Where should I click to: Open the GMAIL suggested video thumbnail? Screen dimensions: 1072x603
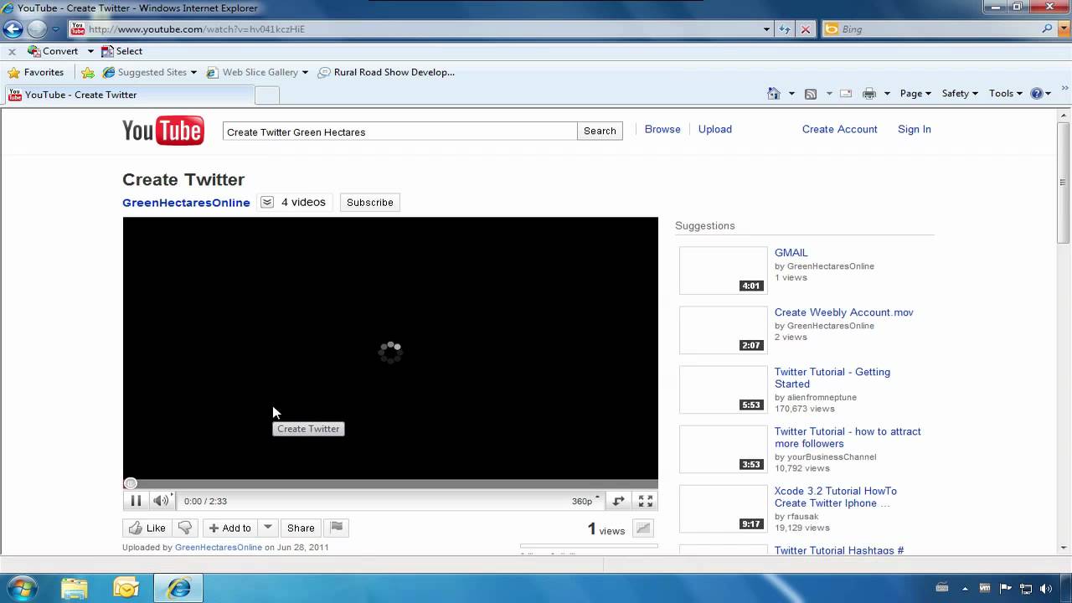[x=723, y=271]
